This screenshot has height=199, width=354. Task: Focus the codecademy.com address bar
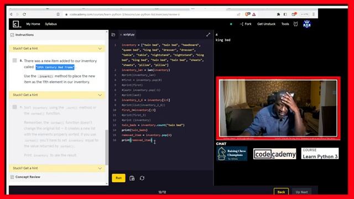[124, 14]
